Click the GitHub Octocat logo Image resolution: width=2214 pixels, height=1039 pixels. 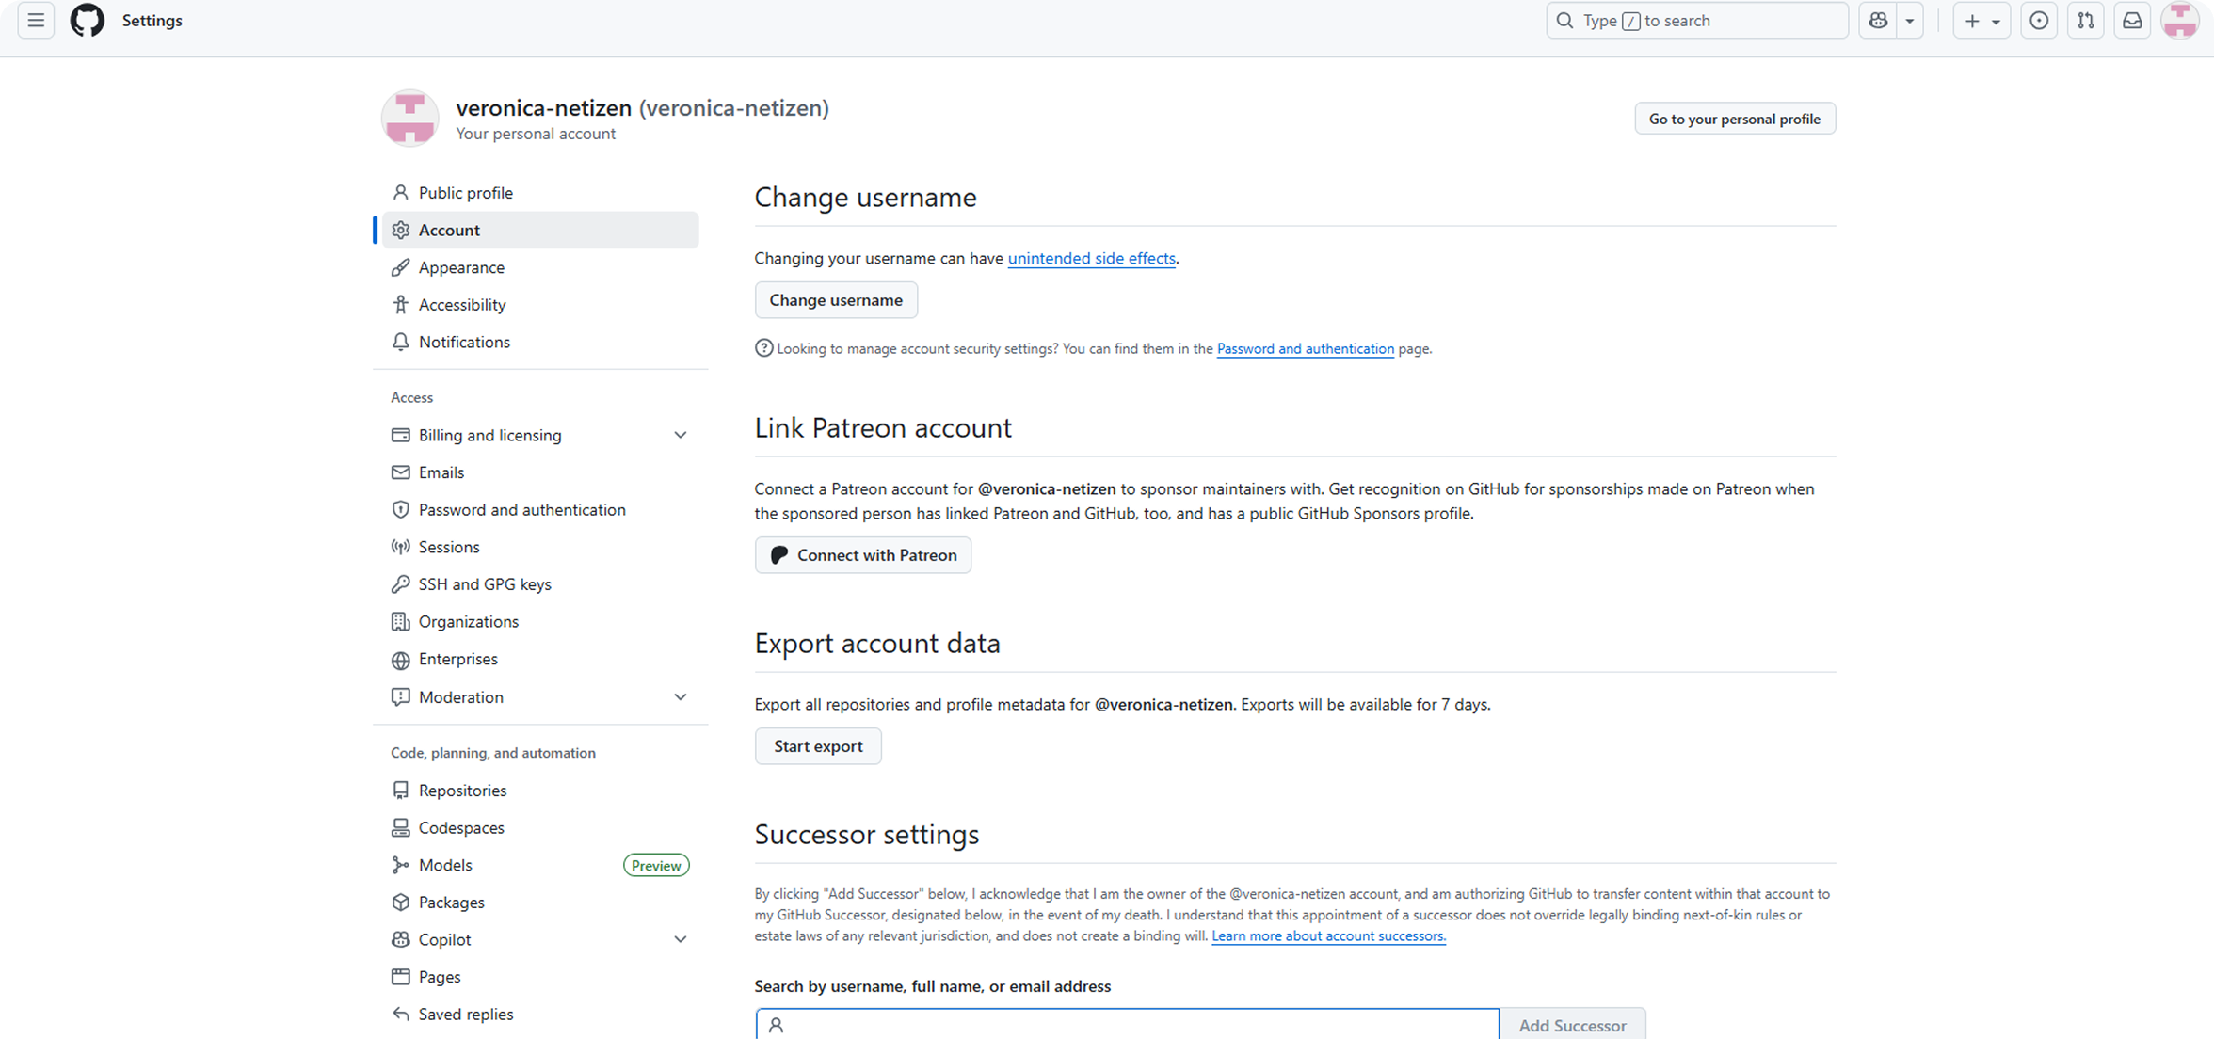(x=88, y=21)
